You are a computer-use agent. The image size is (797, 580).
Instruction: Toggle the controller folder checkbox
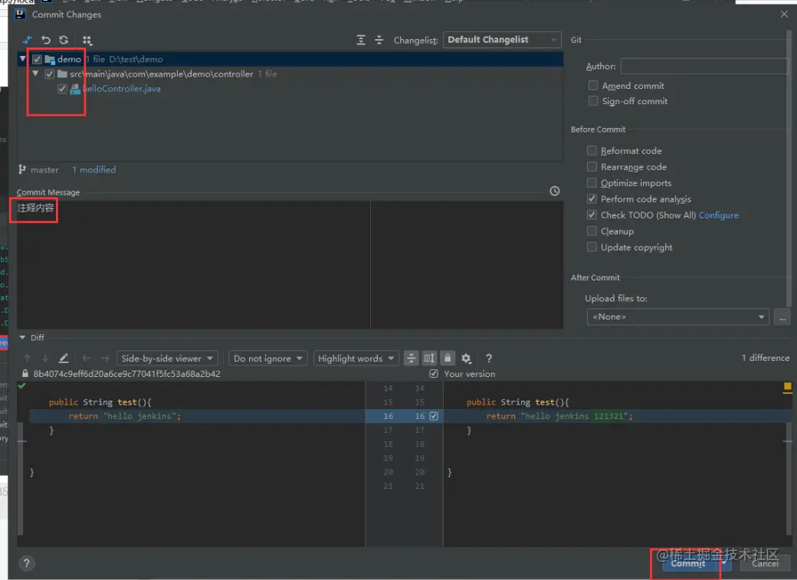pos(49,74)
